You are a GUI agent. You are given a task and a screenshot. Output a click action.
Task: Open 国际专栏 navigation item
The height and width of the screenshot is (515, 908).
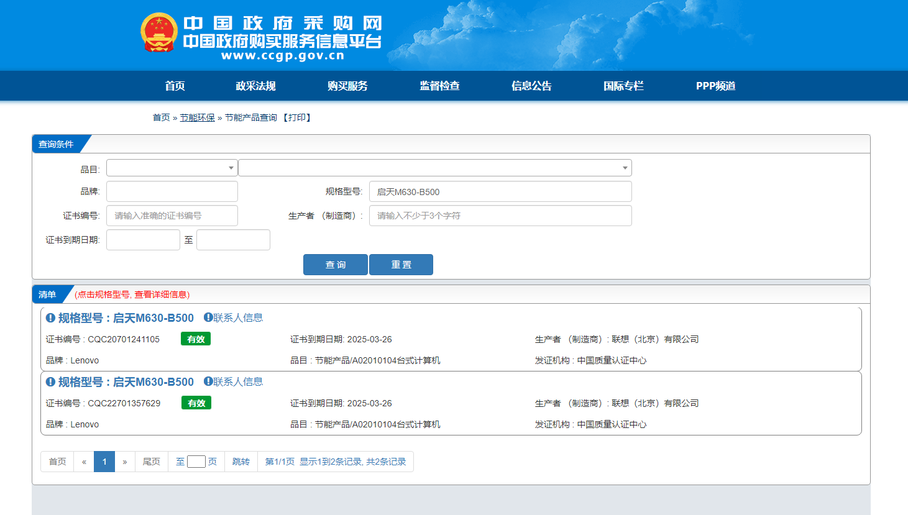pos(623,86)
